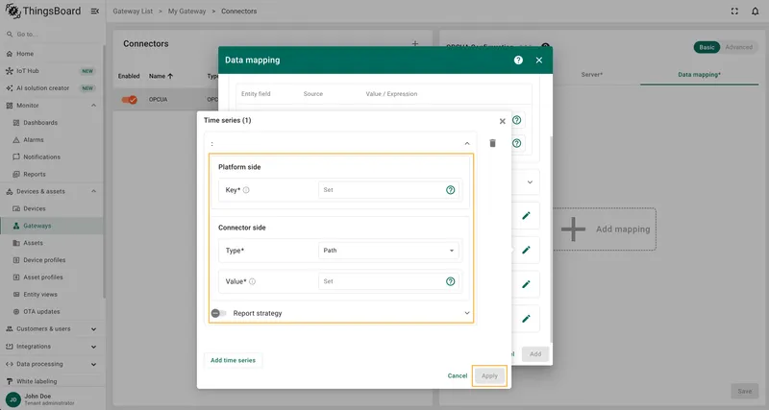769x410 pixels.
Task: Expand dropdown chevron in Data mapping dialog
Action: point(530,182)
